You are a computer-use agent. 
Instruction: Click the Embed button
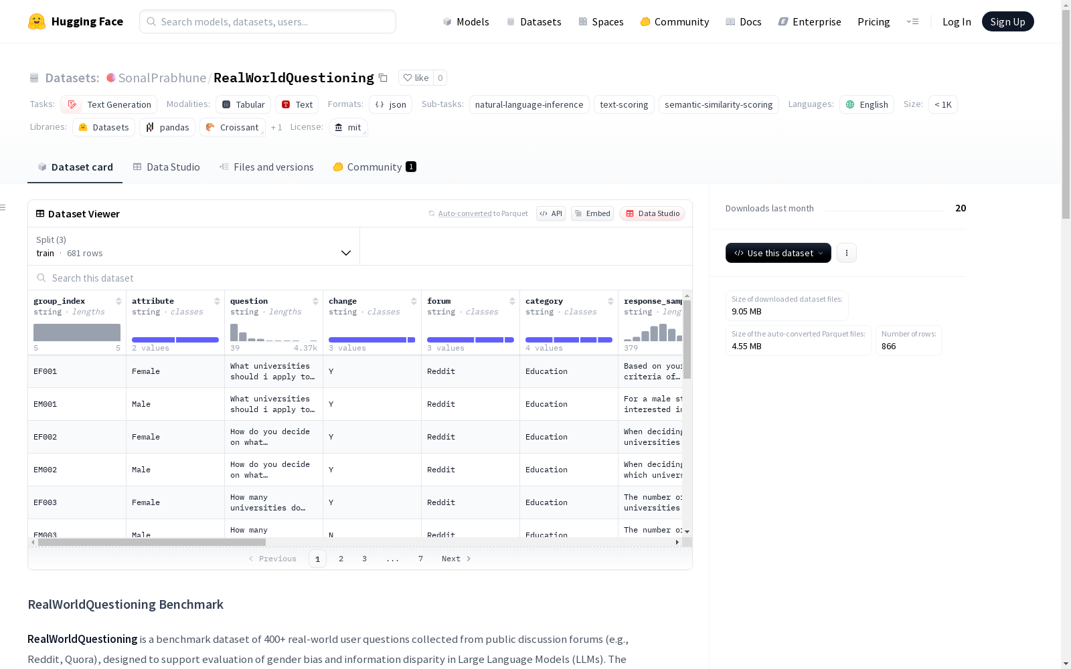tap(592, 213)
